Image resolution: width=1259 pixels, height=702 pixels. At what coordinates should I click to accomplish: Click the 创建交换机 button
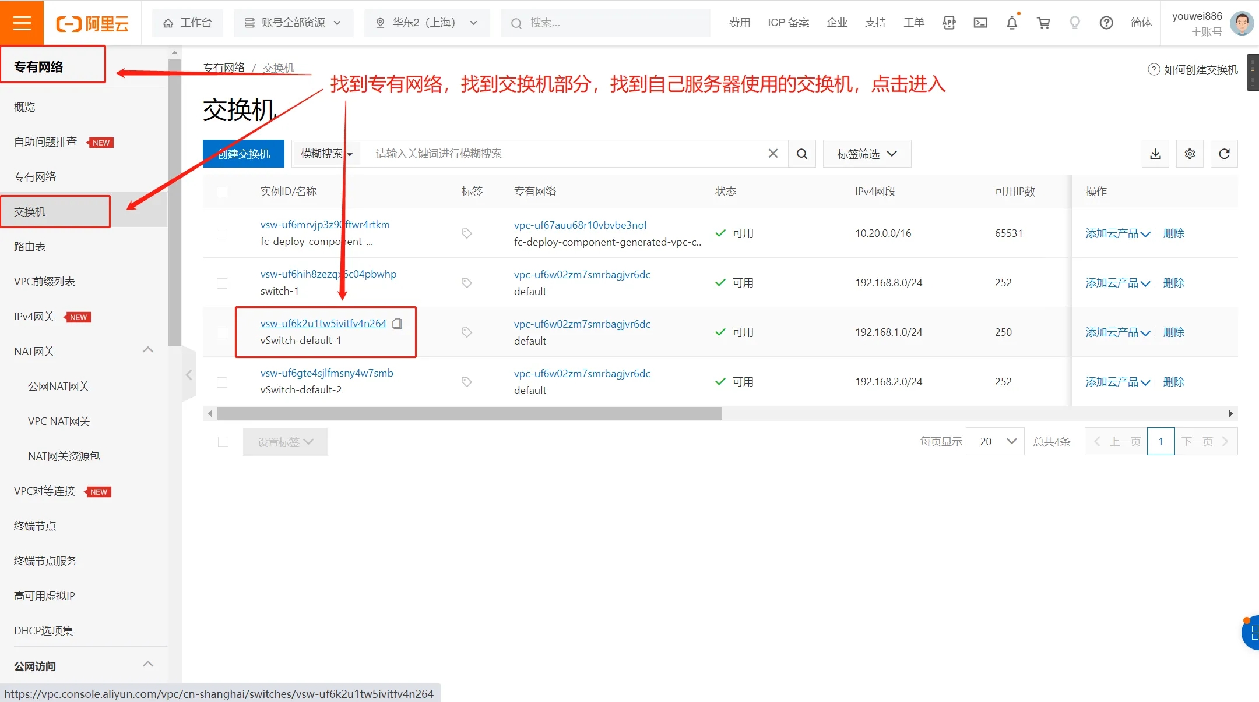[244, 154]
